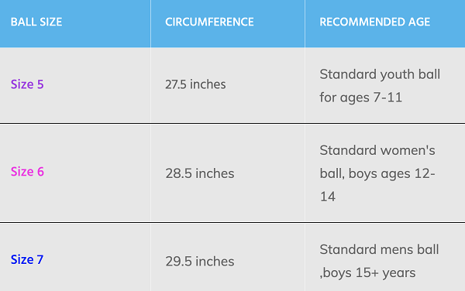Click the 'Standard women's' text line
Viewport: 465px width, 291px height.
tap(377, 150)
